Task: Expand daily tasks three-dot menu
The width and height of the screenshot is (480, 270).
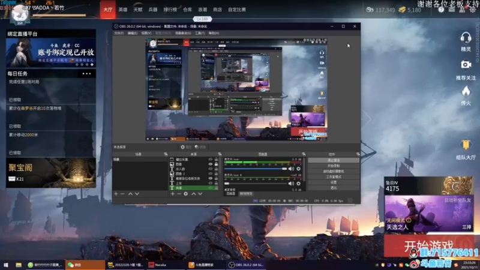Action: click(86, 74)
